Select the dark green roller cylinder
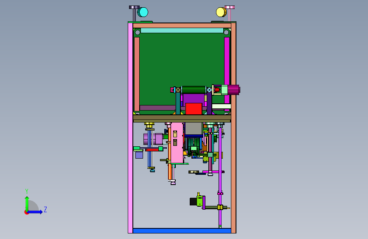Screen dimensions: 368x239 tap(194, 90)
